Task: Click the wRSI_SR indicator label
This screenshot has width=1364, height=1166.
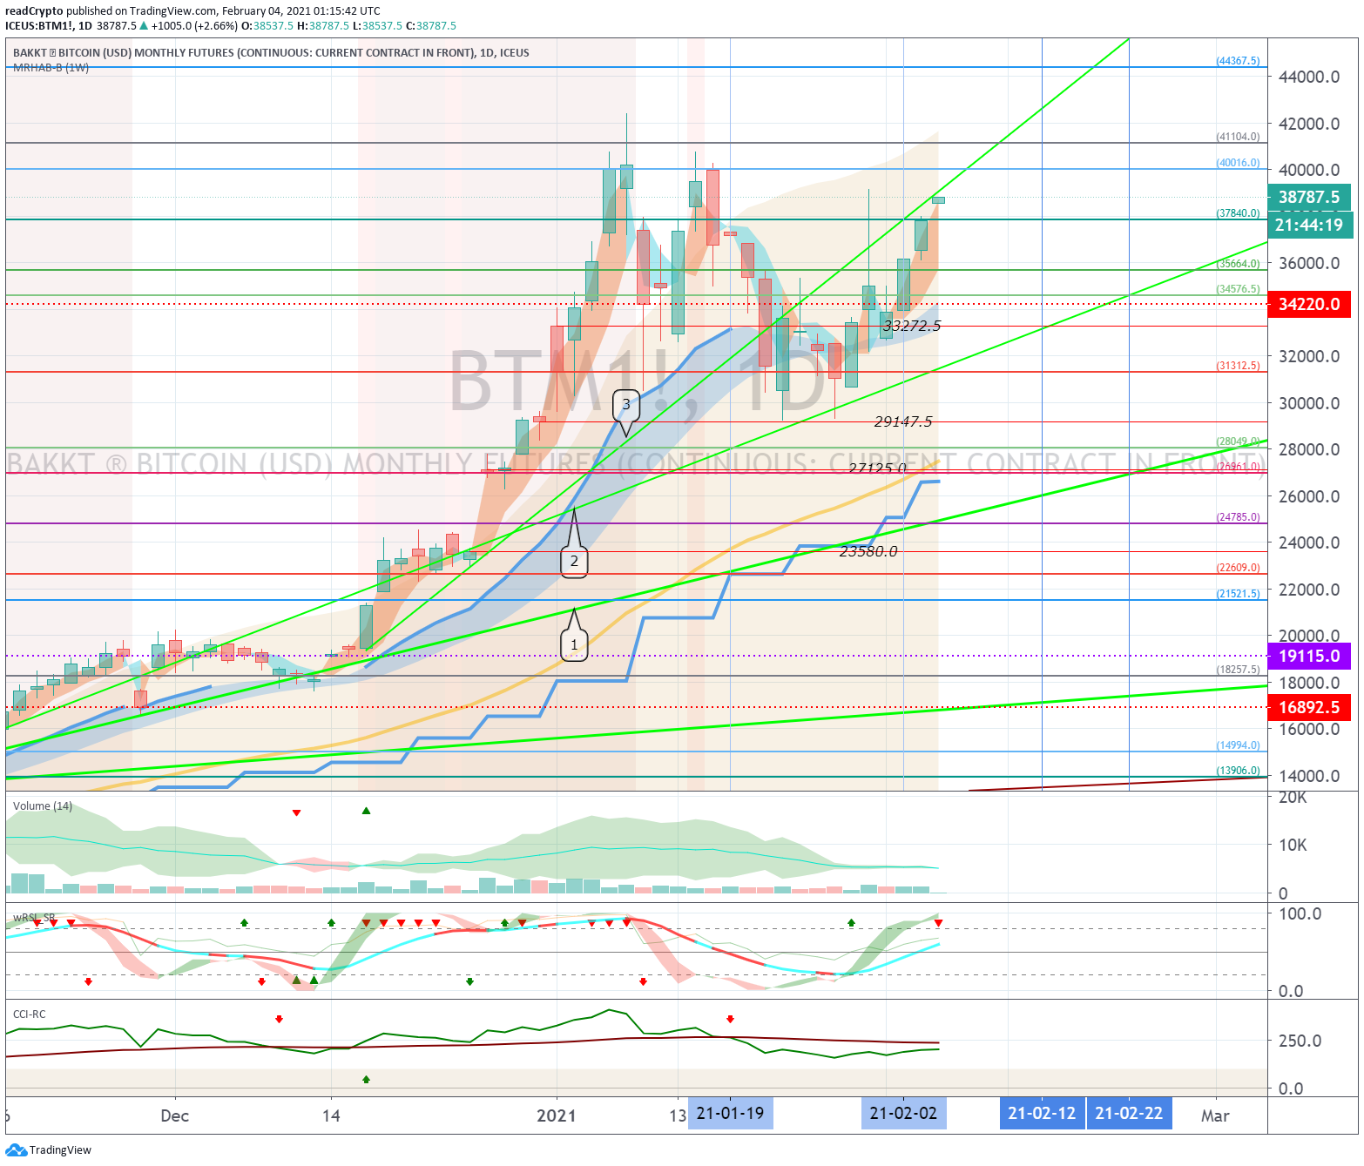Action: click(34, 918)
